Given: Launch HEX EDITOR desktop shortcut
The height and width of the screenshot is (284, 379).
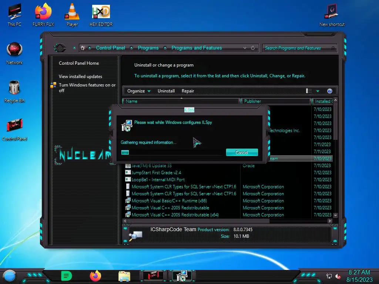Looking at the screenshot, I should coord(101,15).
